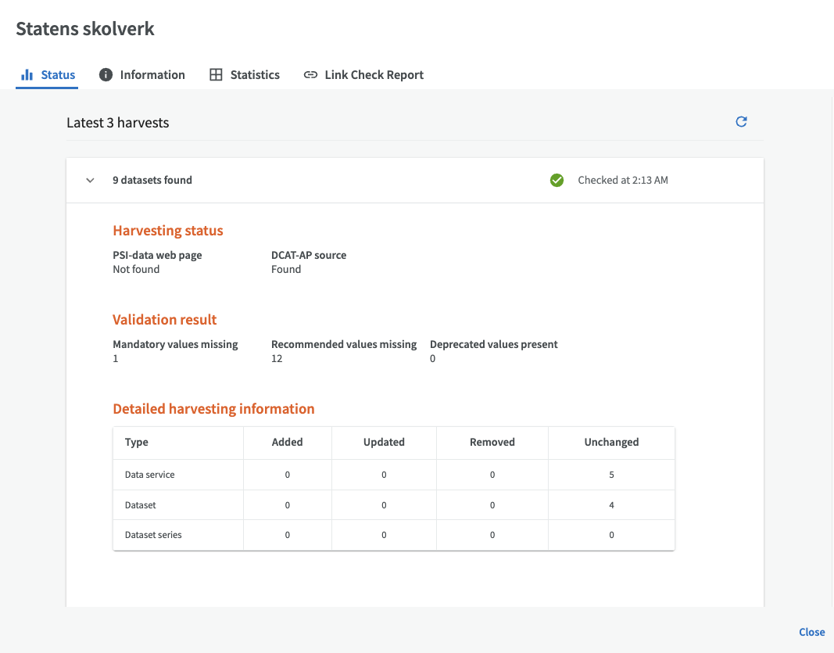Click the 'Updated' column header
Viewport: 834px width, 653px height.
click(x=384, y=443)
